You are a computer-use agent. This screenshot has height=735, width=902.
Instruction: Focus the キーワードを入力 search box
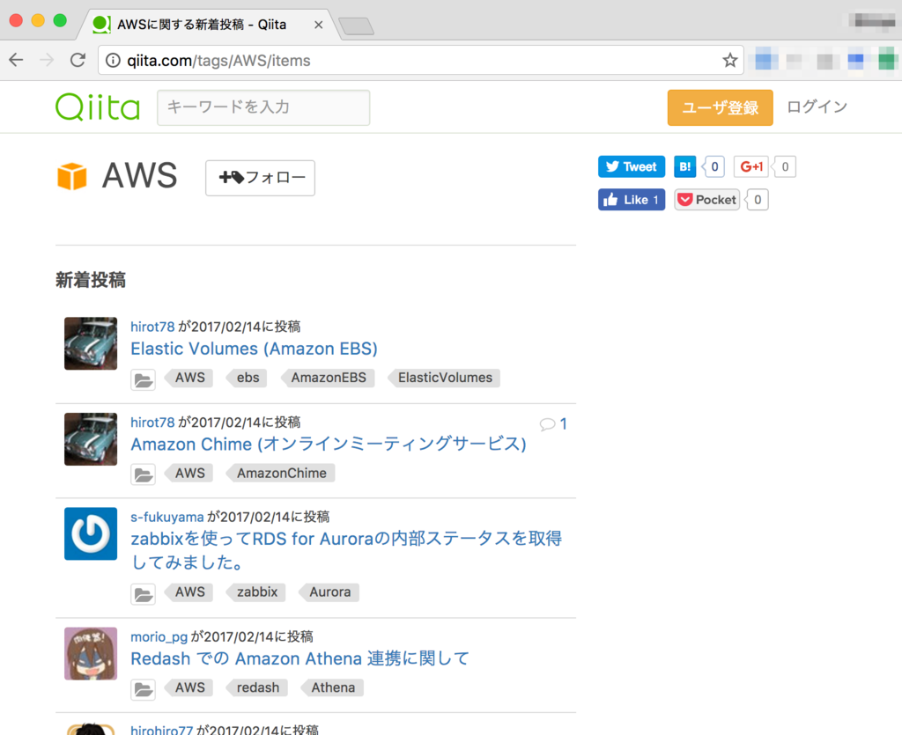coord(263,107)
